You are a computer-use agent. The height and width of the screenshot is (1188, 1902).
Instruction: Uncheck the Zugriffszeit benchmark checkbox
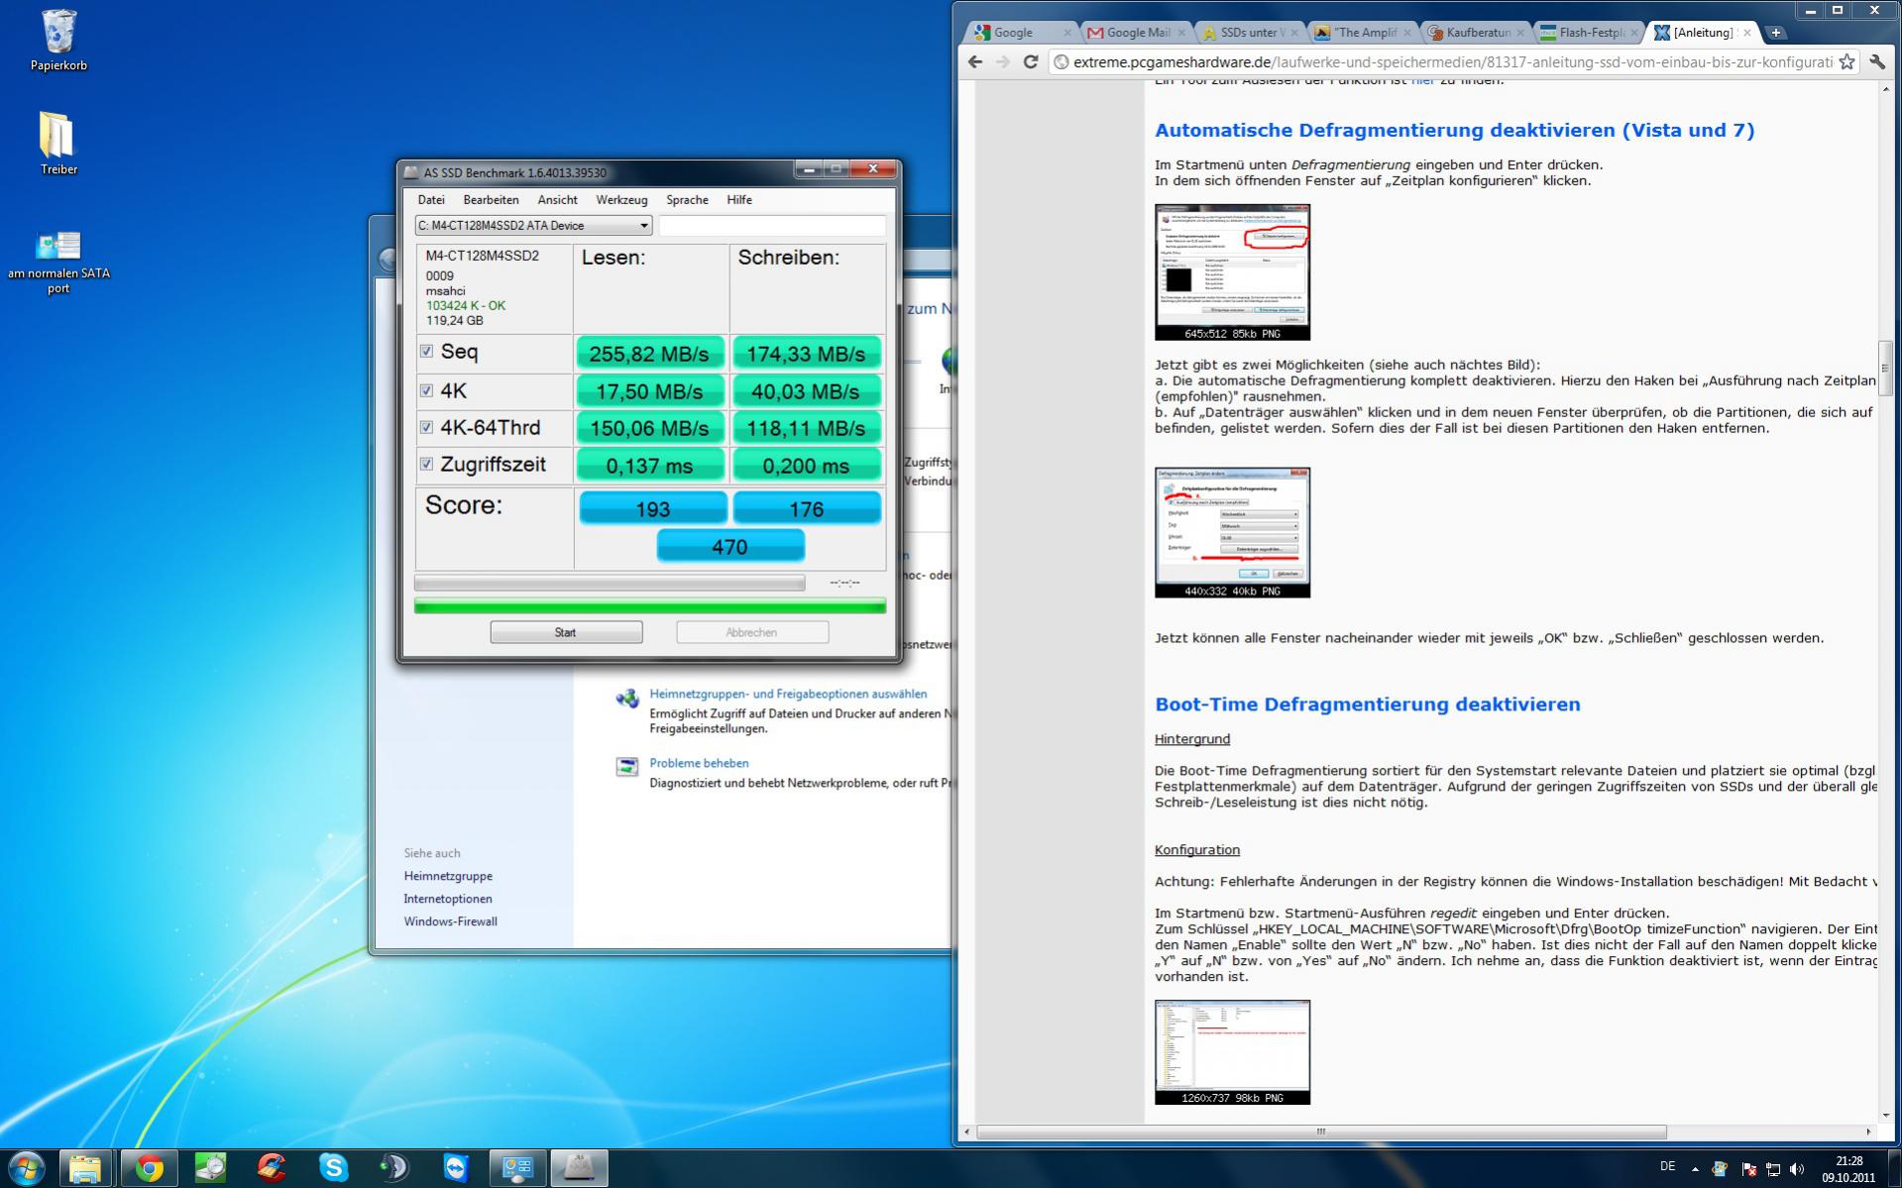tap(426, 464)
